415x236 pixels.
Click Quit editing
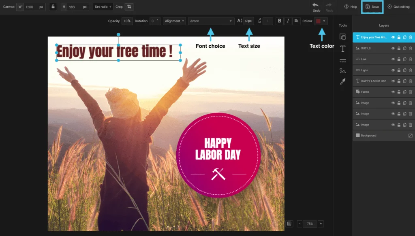click(x=399, y=7)
